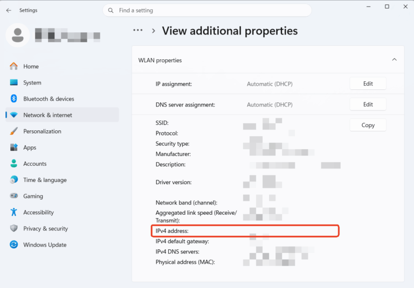The image size is (414, 288).
Task: Click the user profile avatar
Action: pos(18,36)
